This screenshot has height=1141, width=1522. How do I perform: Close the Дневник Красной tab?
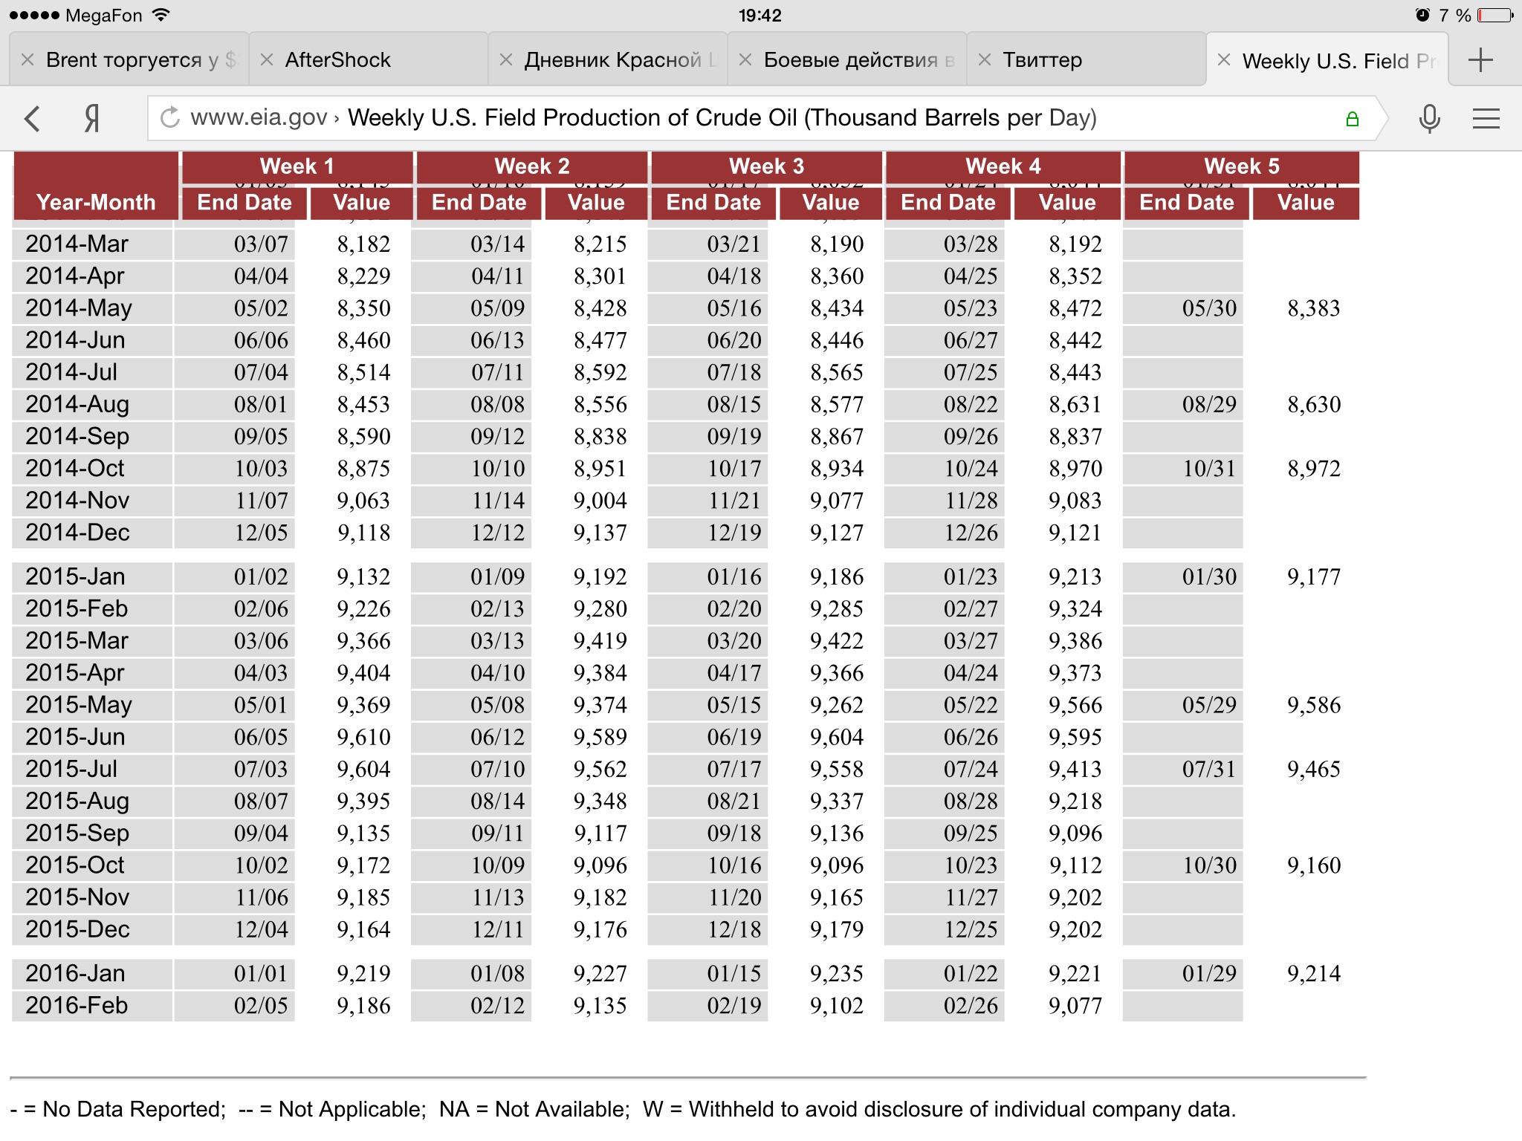coord(506,59)
